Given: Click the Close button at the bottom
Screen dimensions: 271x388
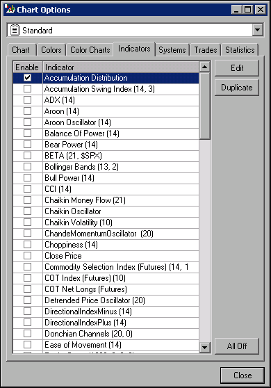Looking at the screenshot, I should pos(243,375).
